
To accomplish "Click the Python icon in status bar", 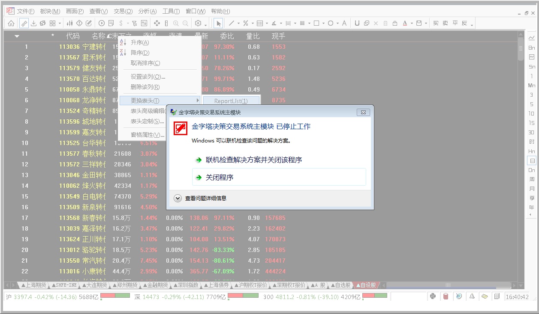I will pyautogui.click(x=433, y=296).
